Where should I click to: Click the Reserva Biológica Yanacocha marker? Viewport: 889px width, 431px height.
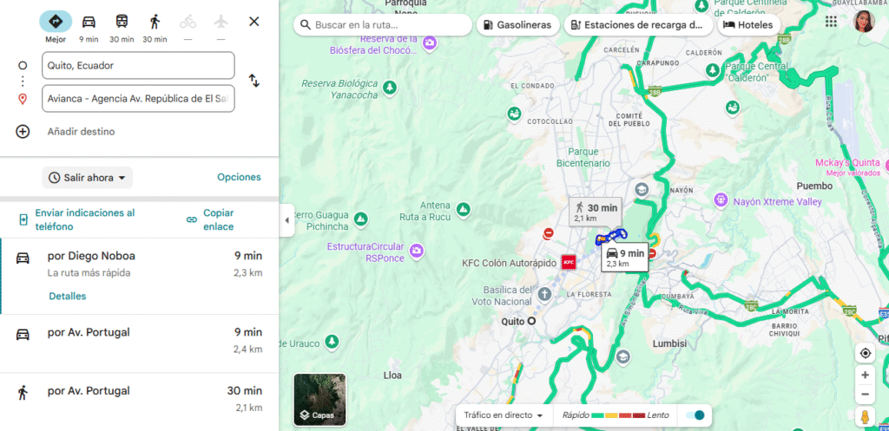[x=388, y=88]
